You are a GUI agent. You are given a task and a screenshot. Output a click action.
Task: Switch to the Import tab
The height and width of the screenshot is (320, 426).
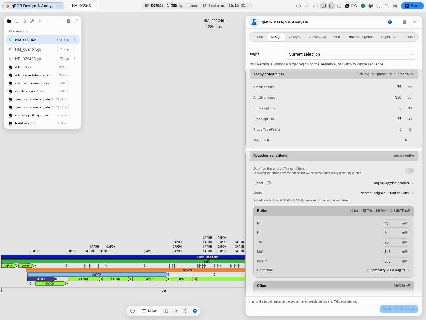tap(258, 37)
